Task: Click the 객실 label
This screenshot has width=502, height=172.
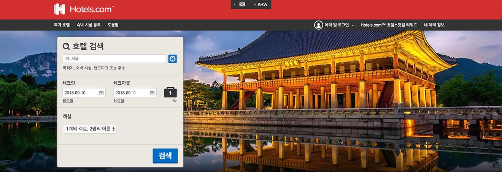Action: pyautogui.click(x=67, y=116)
